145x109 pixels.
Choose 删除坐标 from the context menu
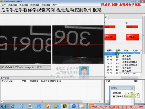coord(127,59)
